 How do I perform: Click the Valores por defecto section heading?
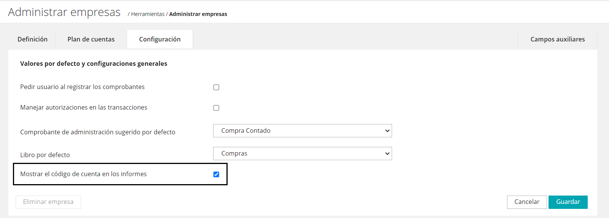tap(94, 64)
